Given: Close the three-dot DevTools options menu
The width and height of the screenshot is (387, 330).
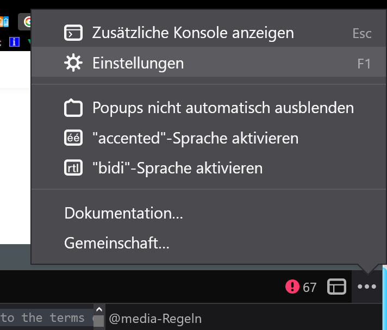Looking at the screenshot, I should (x=367, y=287).
